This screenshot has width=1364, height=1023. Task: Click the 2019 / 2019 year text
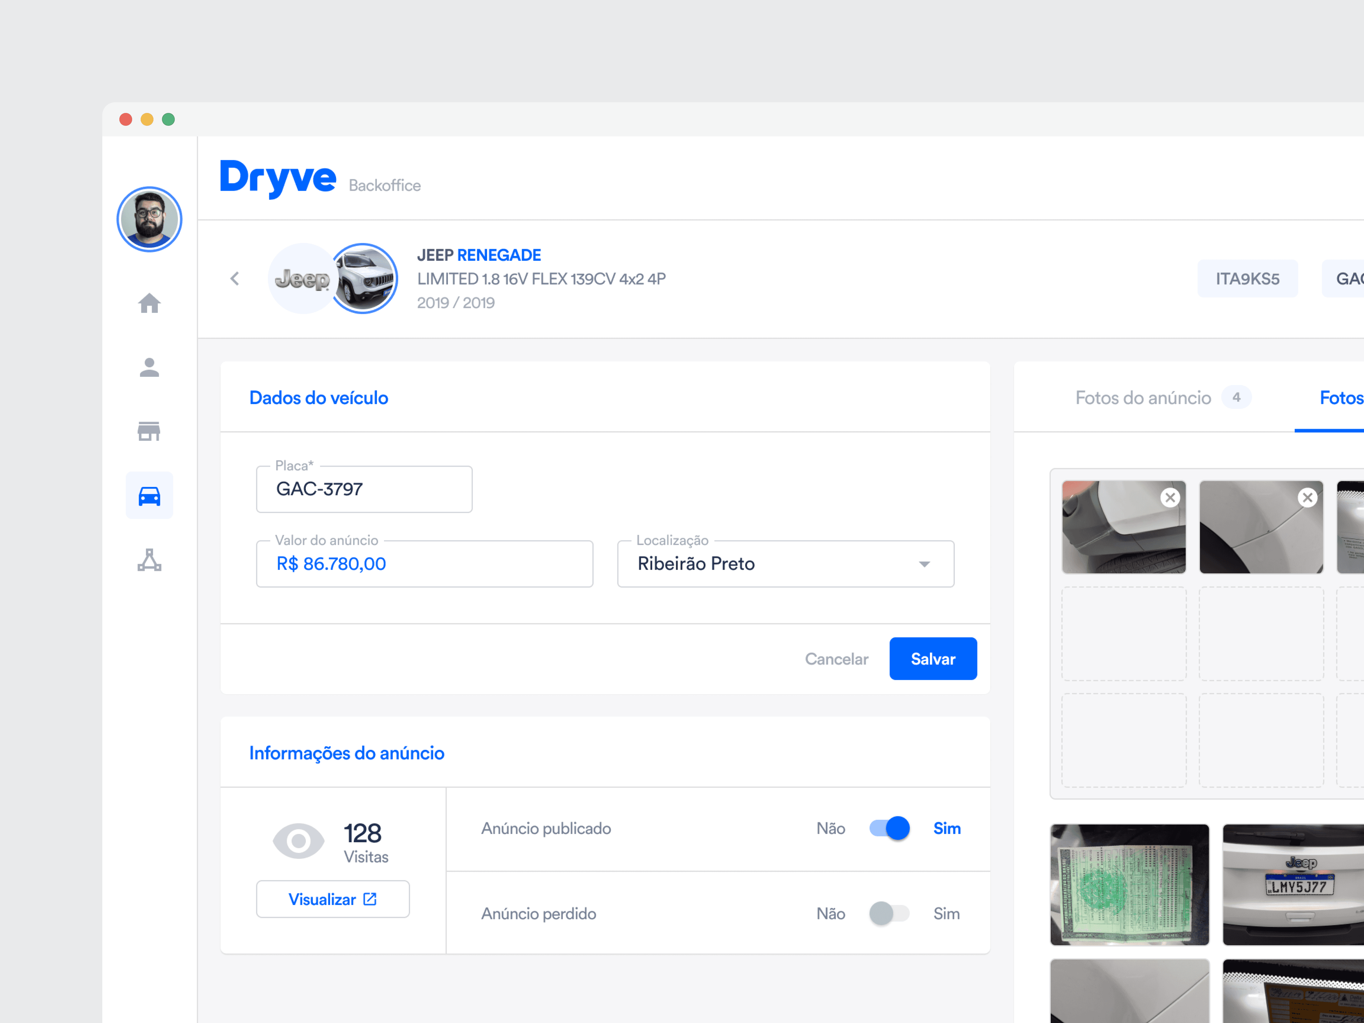(456, 303)
